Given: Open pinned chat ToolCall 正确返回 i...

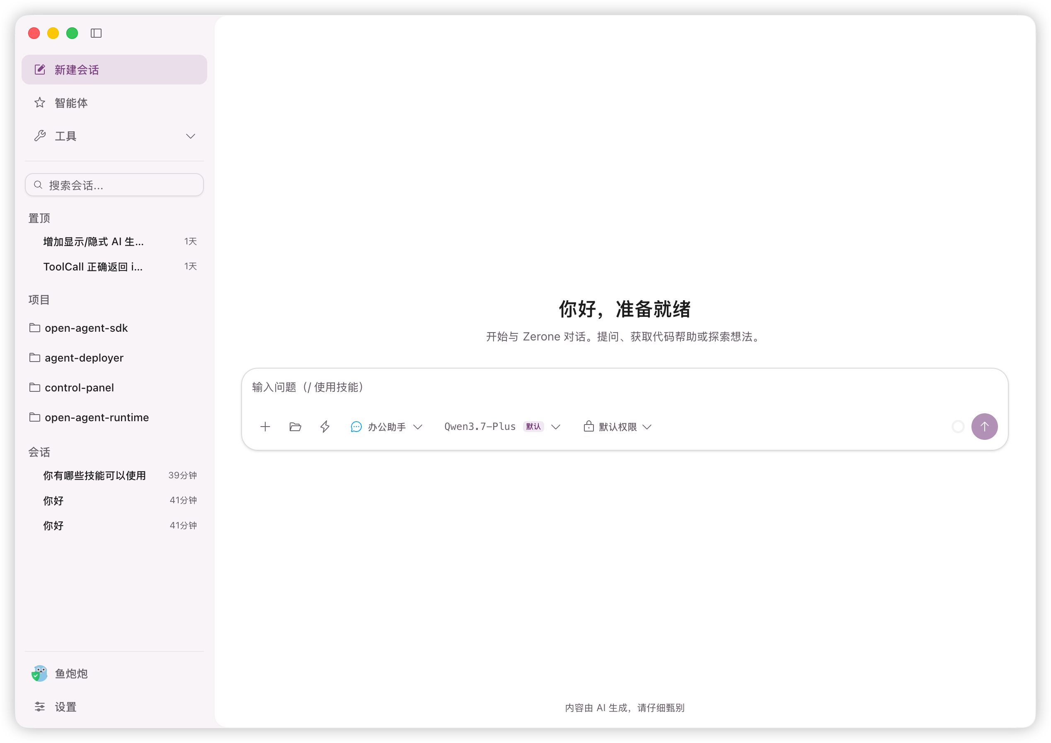Looking at the screenshot, I should (x=114, y=266).
